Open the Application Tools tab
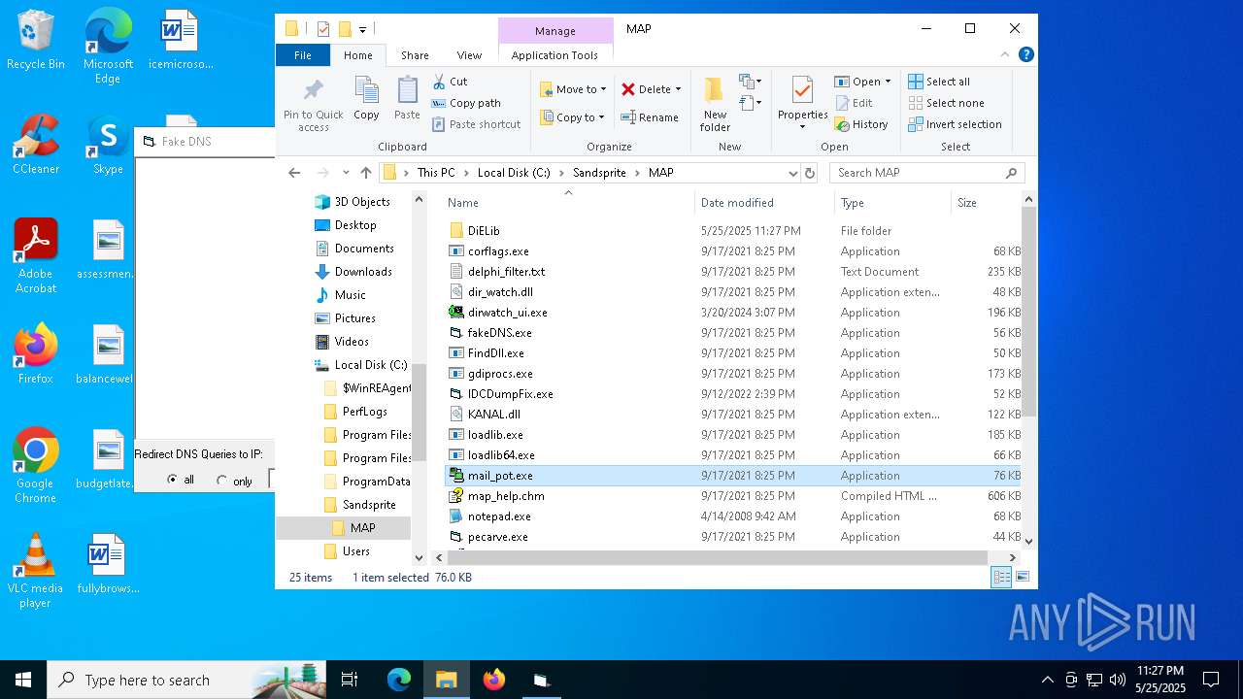 [x=554, y=55]
